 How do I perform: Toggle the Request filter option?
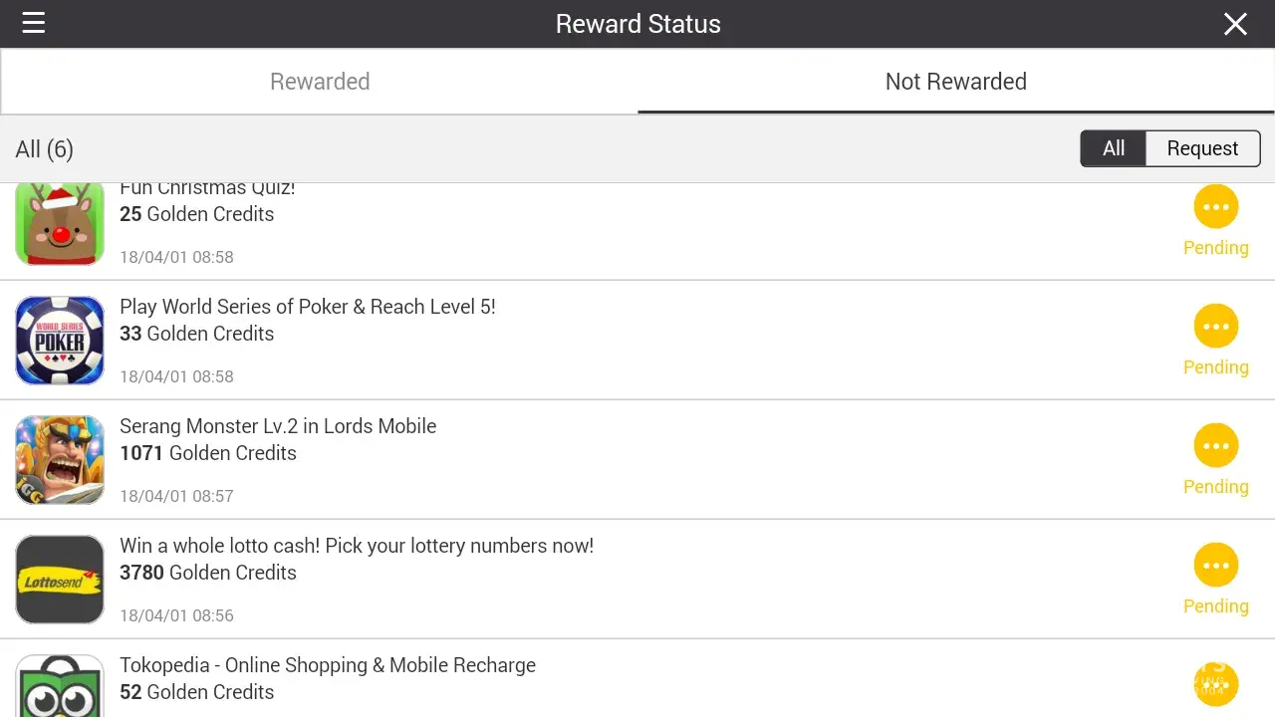pyautogui.click(x=1202, y=148)
